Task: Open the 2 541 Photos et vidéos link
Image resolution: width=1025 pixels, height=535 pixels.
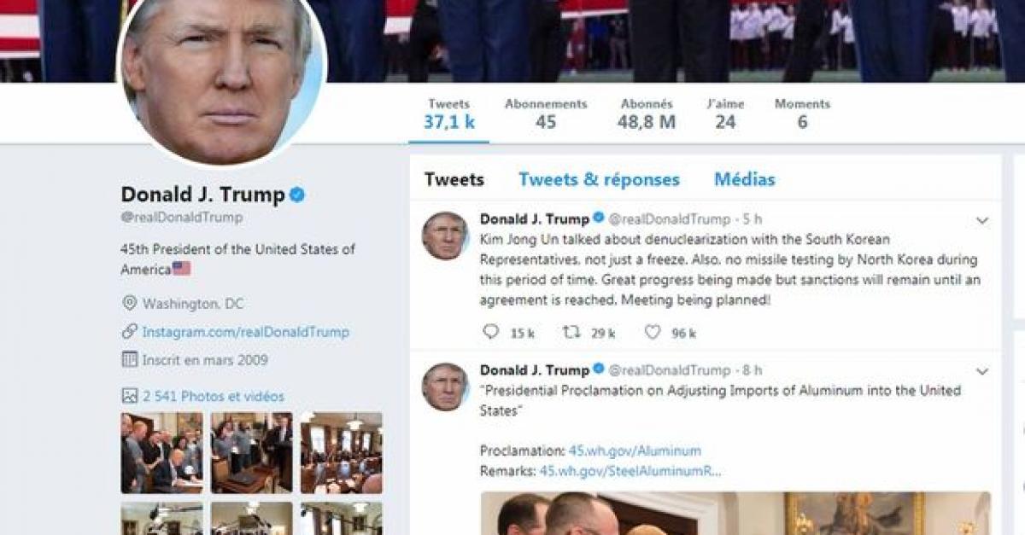Action: (214, 397)
